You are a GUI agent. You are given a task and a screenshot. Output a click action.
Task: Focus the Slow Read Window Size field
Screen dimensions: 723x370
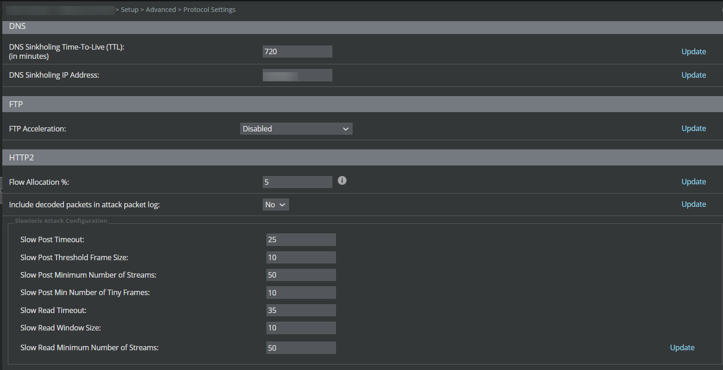pyautogui.click(x=301, y=328)
